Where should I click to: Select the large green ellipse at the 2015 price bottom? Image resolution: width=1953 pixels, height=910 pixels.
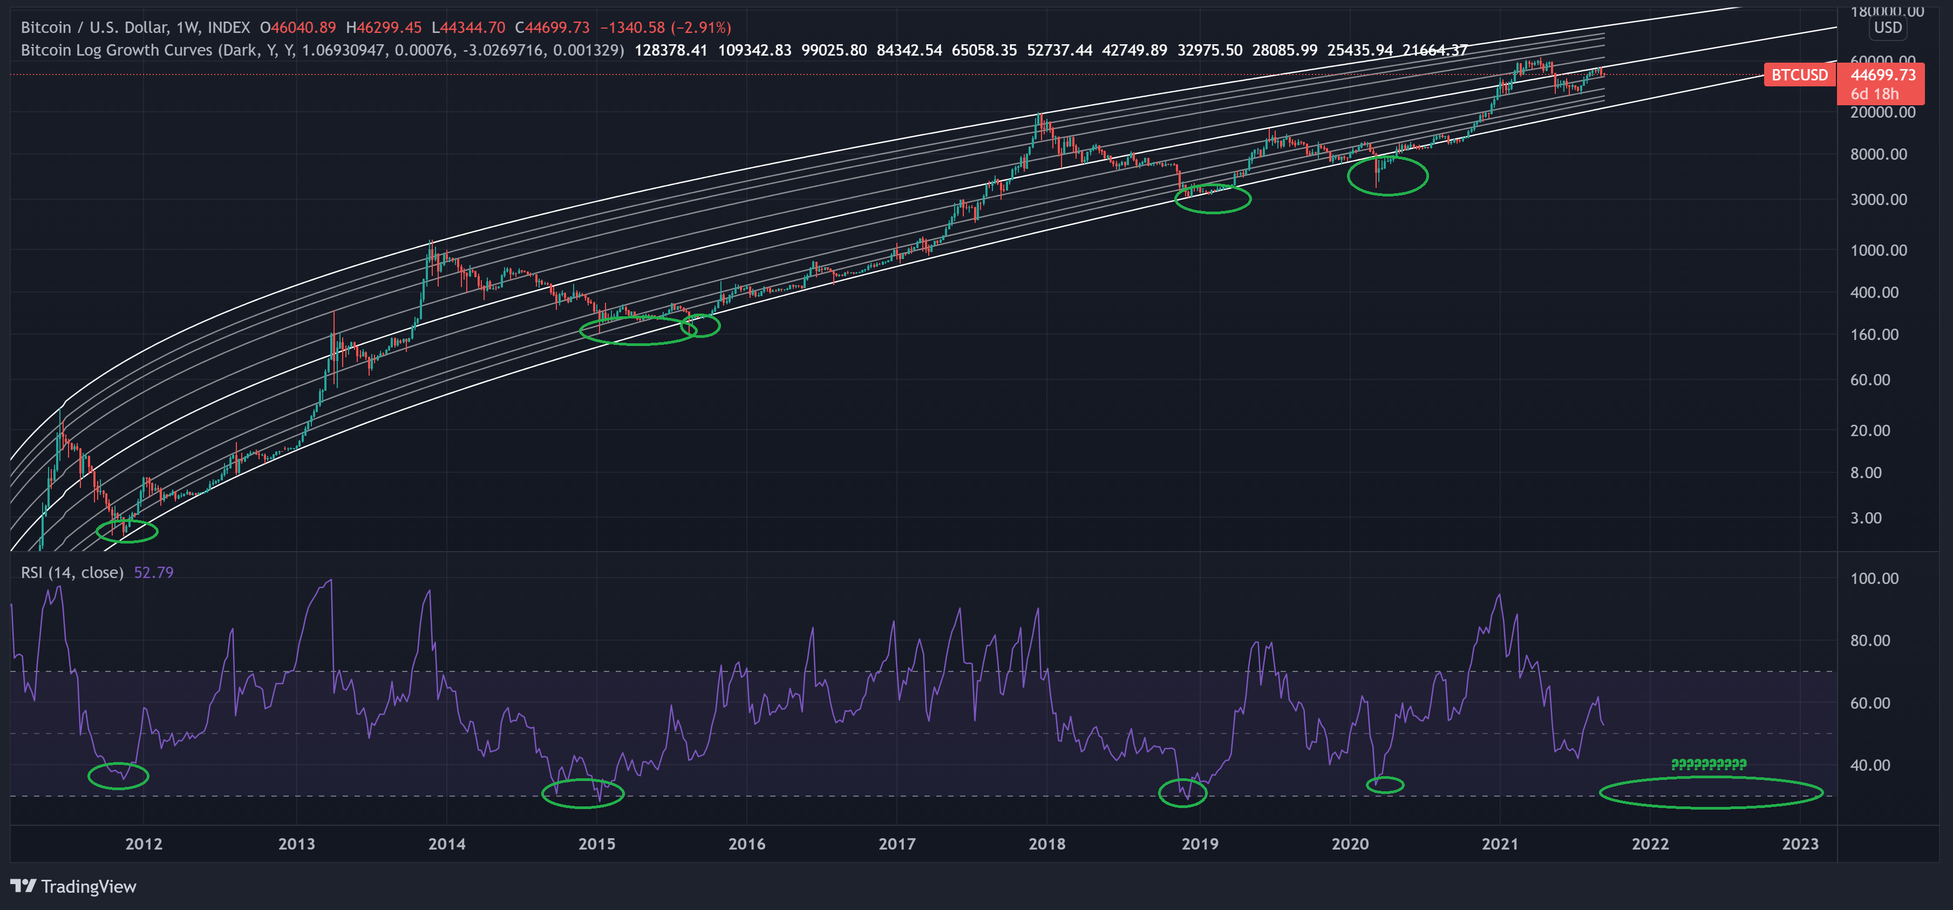[638, 330]
